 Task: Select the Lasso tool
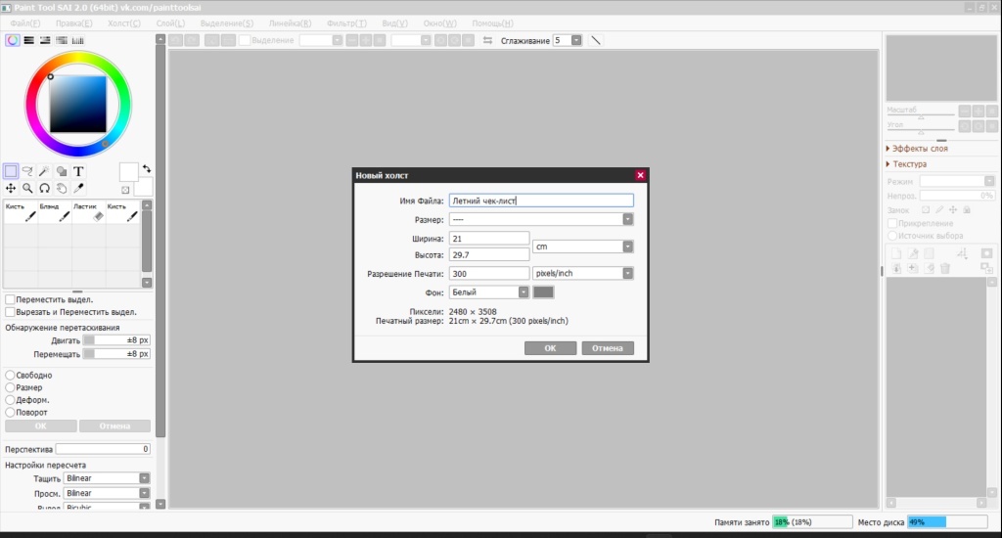27,171
